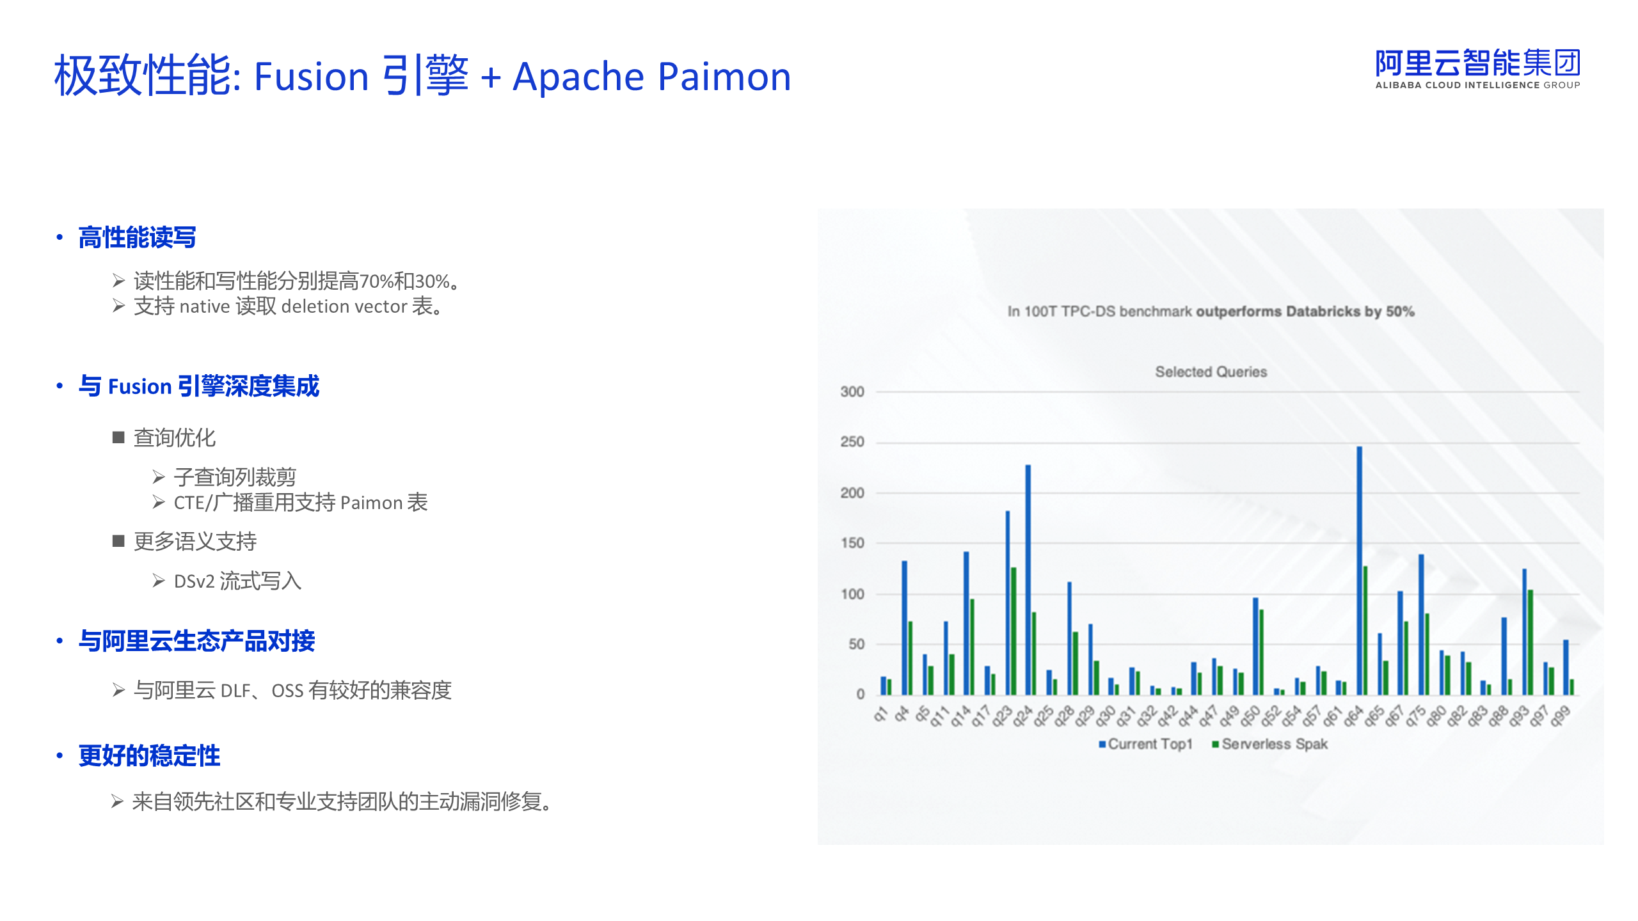Click the slide title mentioning Fusion and Apache Paimon

click(x=422, y=76)
